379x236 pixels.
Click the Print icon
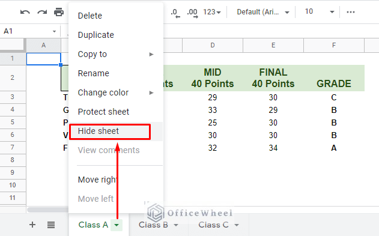tap(59, 12)
